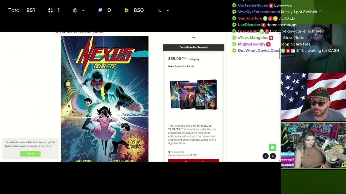
Task: Click username Dconstrukt in chat
Action: [x=248, y=31]
